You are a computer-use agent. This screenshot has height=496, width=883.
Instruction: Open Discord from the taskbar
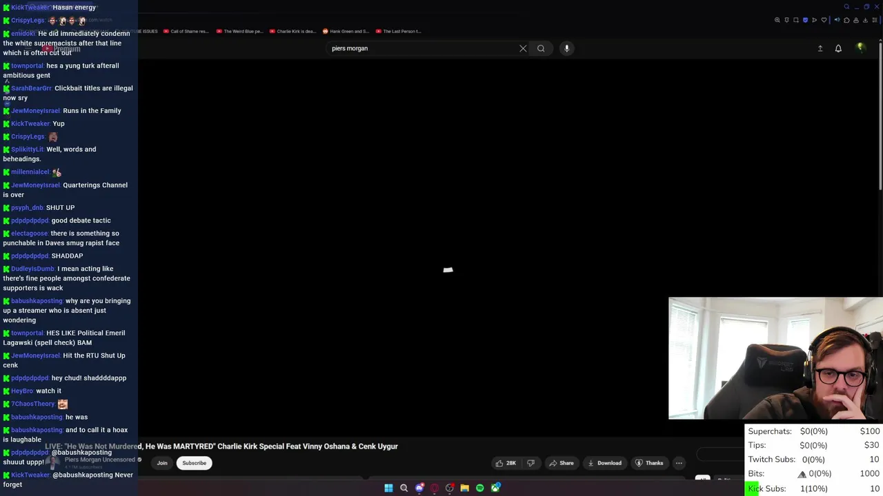(419, 488)
